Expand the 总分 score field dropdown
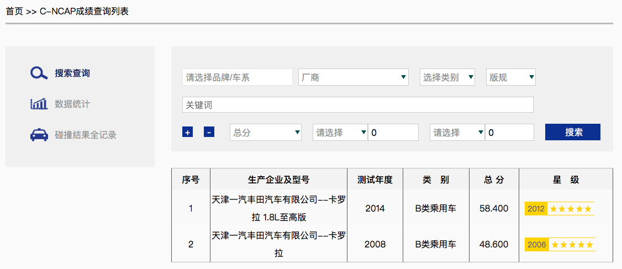622x269 pixels. click(x=265, y=133)
